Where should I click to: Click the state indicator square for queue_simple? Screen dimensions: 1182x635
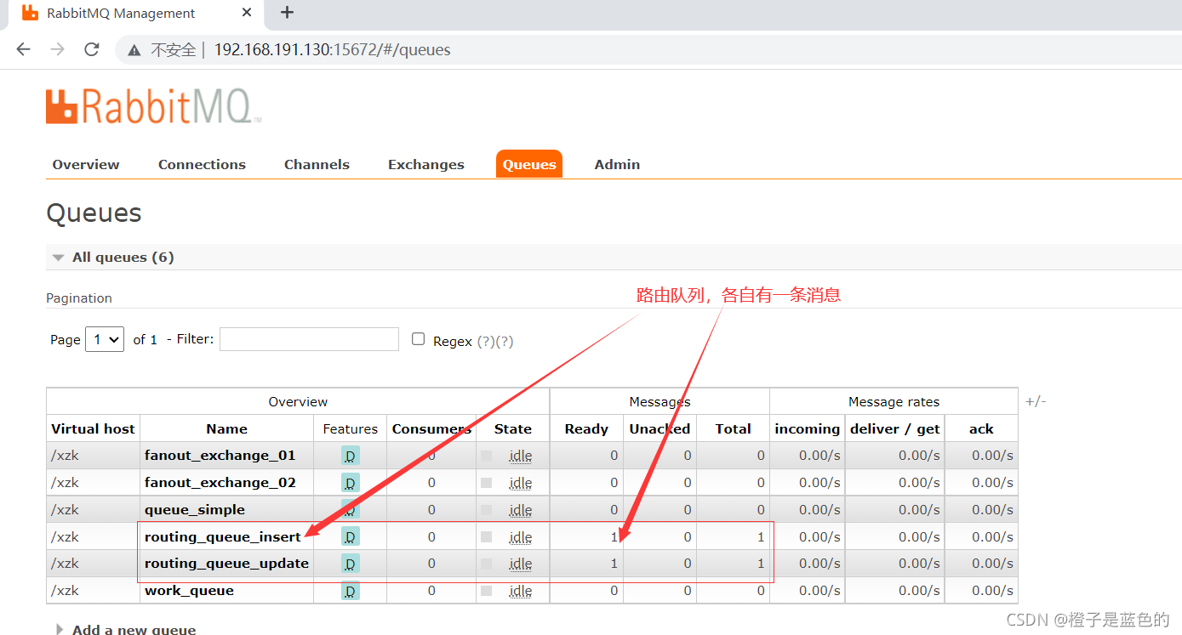coord(486,510)
